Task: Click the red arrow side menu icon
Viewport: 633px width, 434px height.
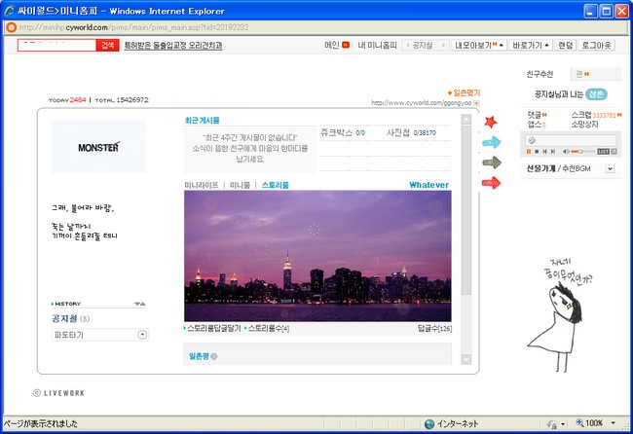Action: (x=491, y=183)
